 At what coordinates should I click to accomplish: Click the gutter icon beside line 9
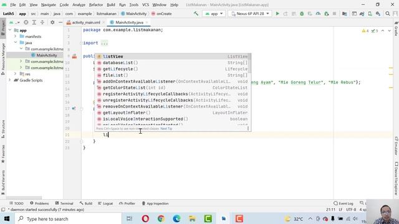click(74, 57)
